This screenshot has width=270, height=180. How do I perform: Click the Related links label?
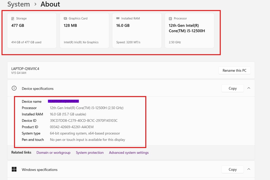click(21, 153)
